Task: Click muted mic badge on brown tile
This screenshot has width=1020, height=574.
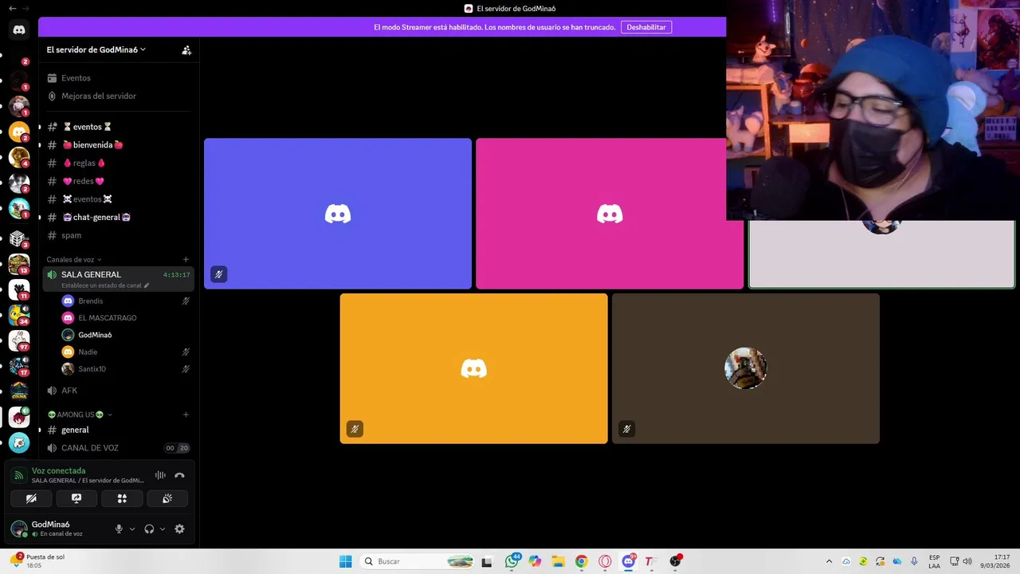Action: click(626, 429)
